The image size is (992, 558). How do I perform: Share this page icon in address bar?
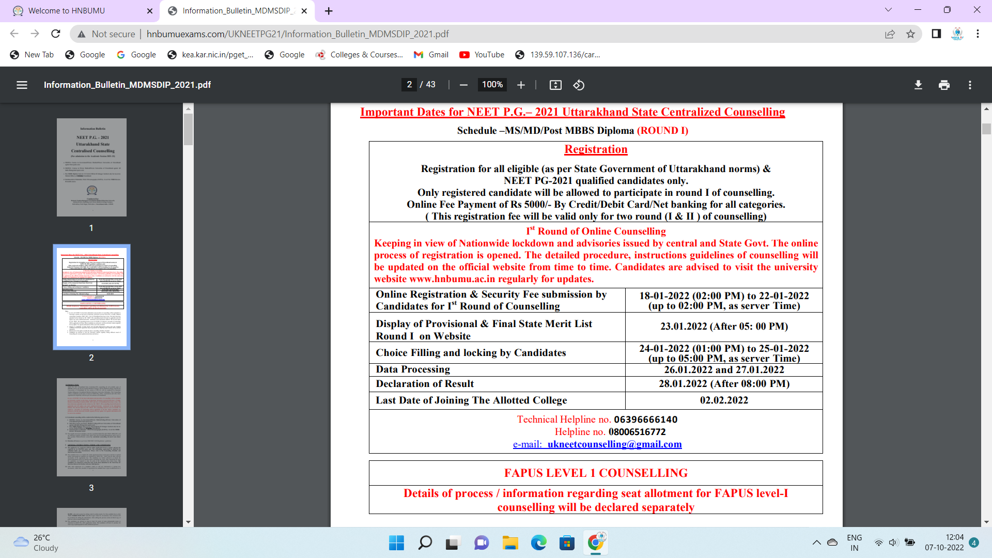(x=890, y=34)
